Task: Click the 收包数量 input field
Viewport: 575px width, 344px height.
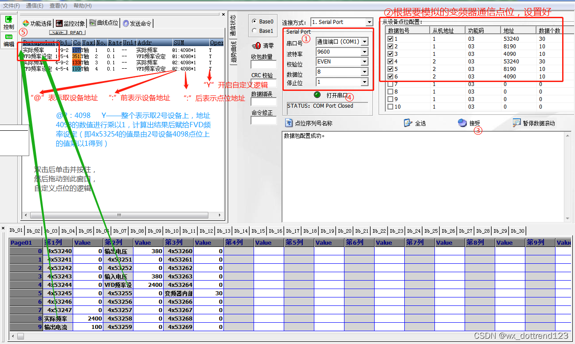Action: 263,65
